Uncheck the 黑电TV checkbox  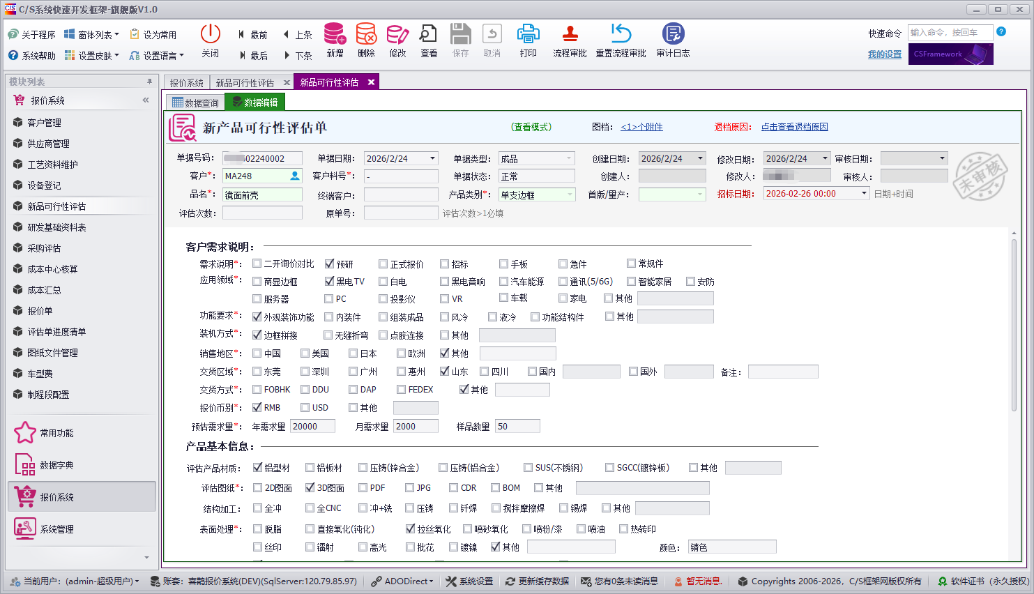coord(330,281)
